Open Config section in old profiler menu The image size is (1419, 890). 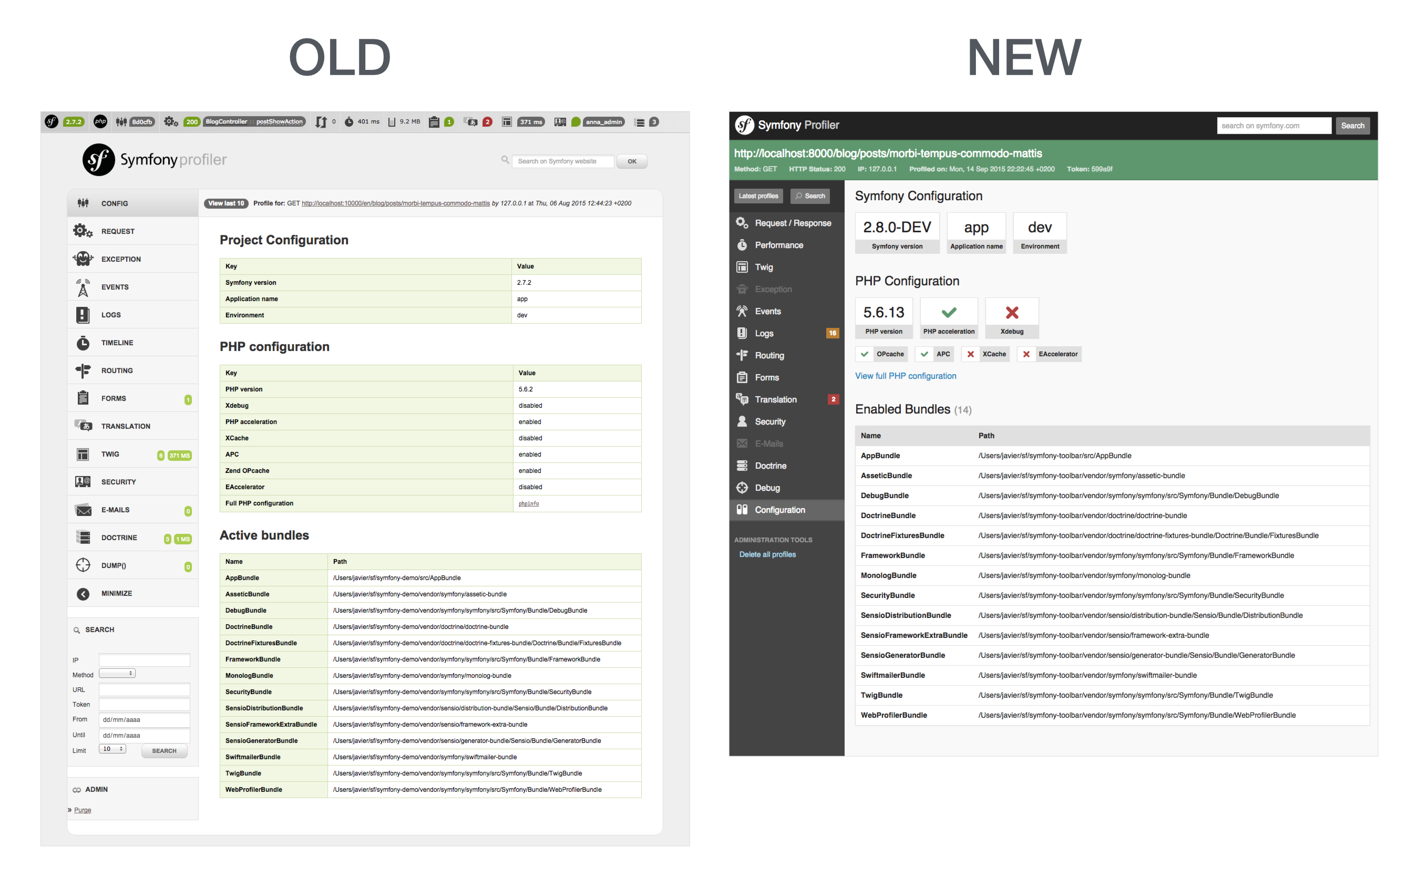pos(132,203)
